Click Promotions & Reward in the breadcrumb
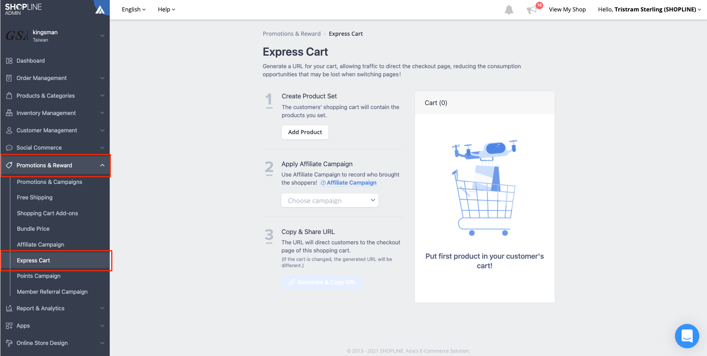The height and width of the screenshot is (356, 707). pos(292,34)
